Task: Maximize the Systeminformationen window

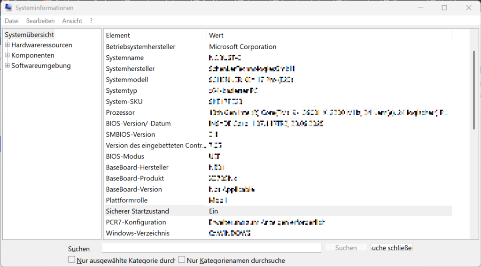Action: coord(444,7)
